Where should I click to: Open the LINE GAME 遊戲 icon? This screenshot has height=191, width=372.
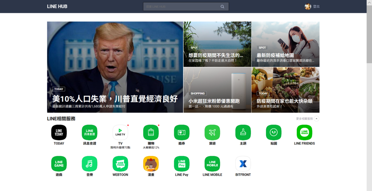pos(59,164)
